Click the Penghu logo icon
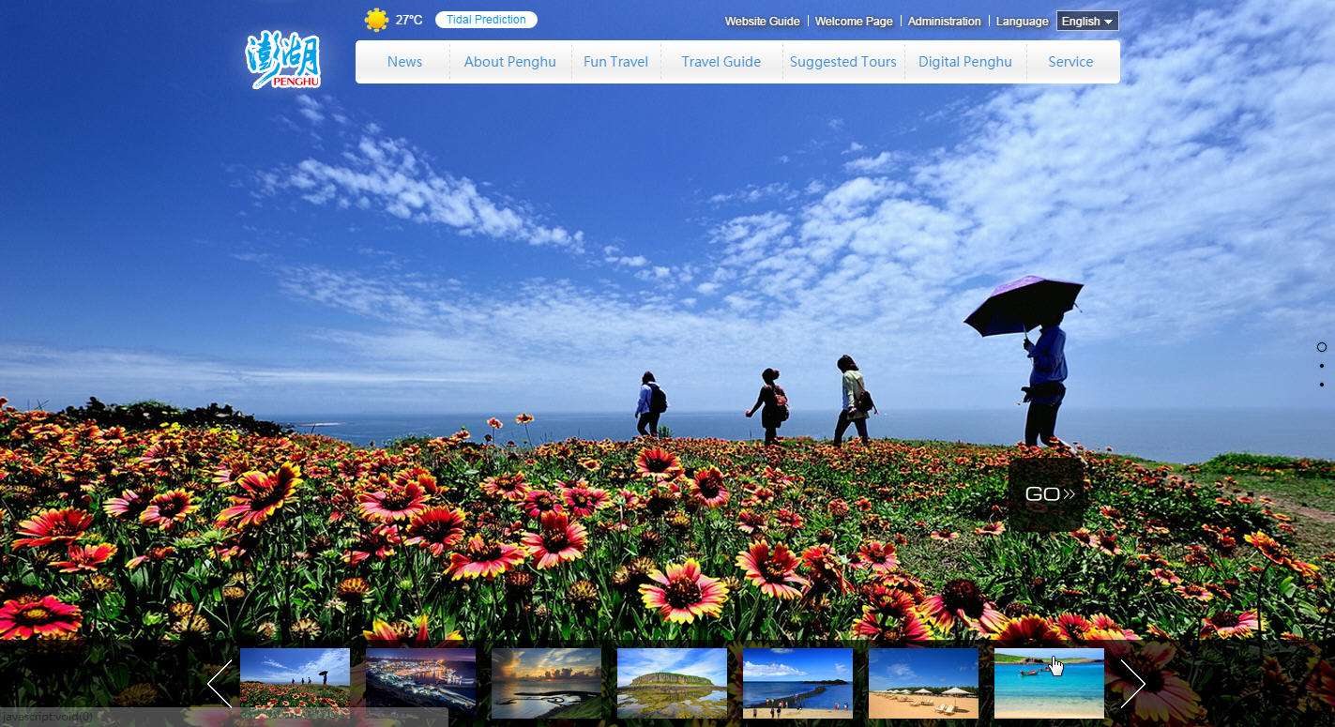Image resolution: width=1335 pixels, height=727 pixels. pyautogui.click(x=283, y=62)
